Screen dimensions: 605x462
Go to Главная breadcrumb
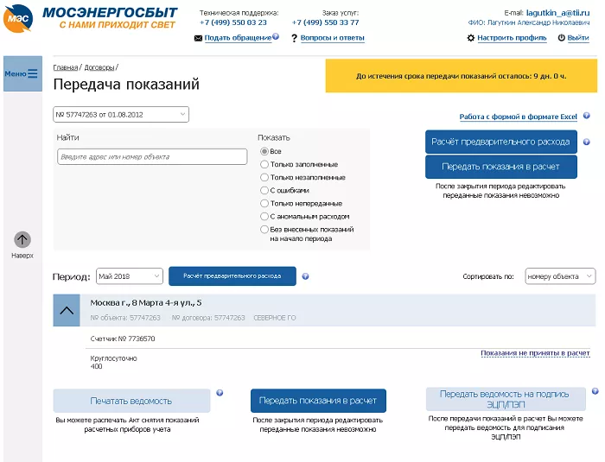[65, 67]
